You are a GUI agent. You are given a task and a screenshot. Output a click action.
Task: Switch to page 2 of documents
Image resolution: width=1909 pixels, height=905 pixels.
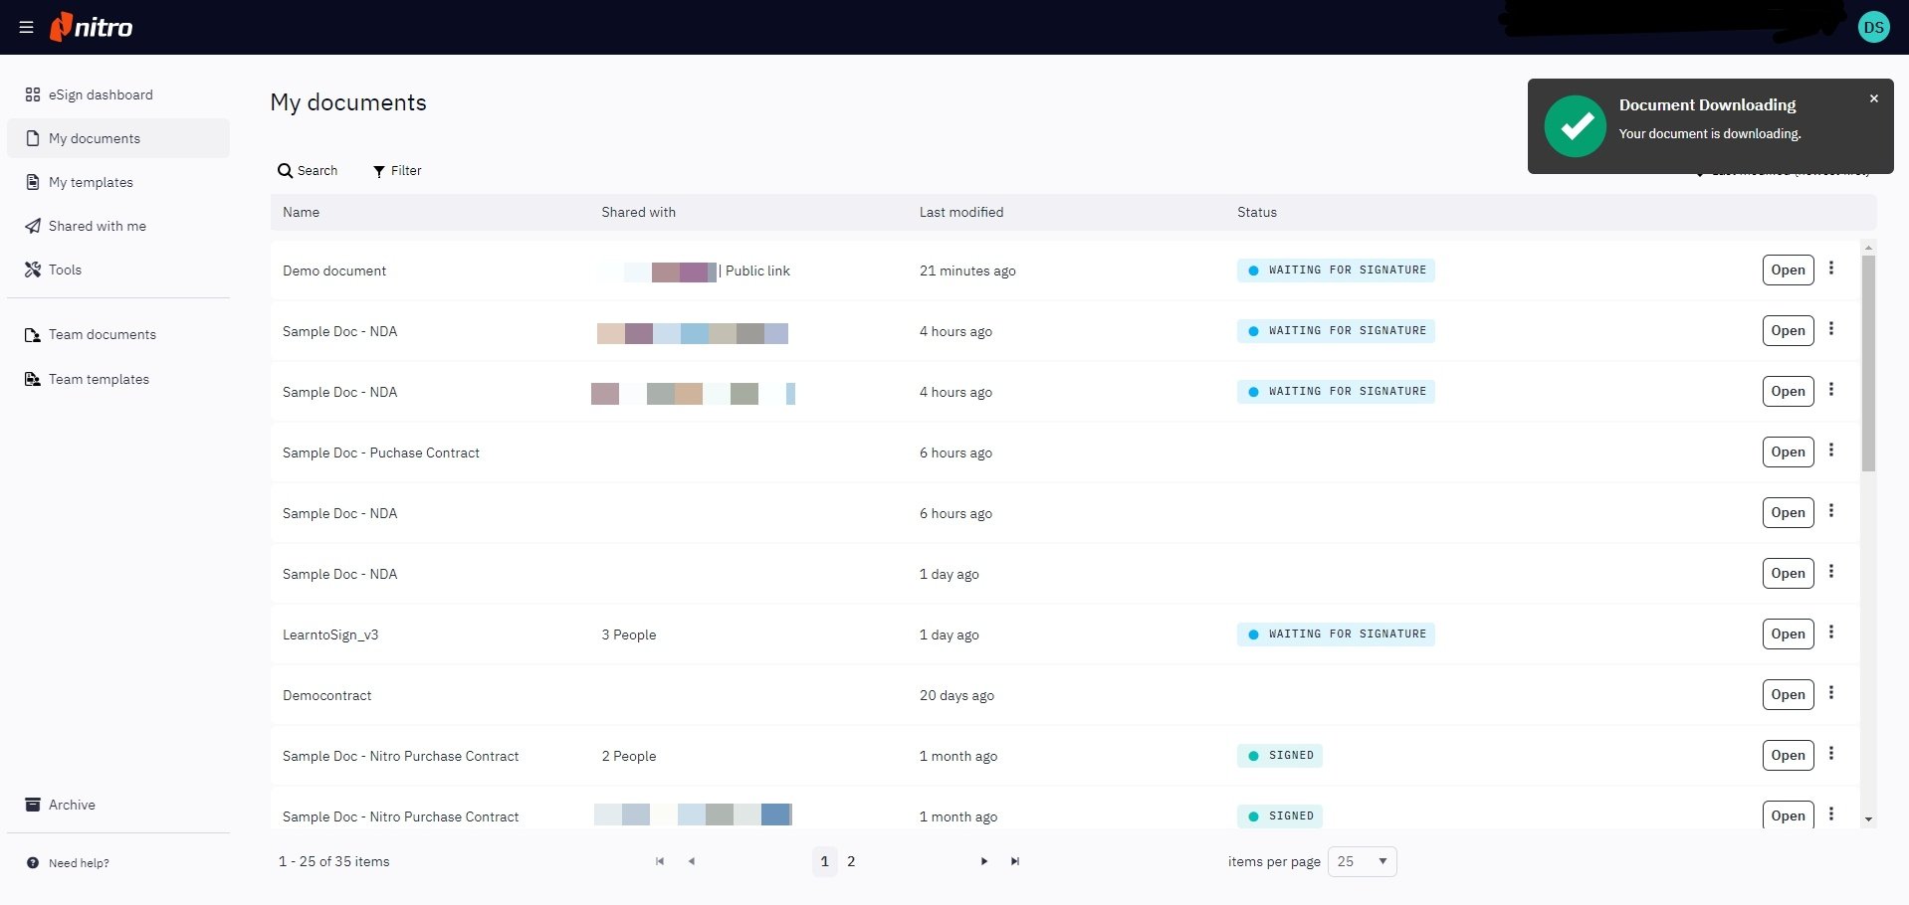click(851, 861)
